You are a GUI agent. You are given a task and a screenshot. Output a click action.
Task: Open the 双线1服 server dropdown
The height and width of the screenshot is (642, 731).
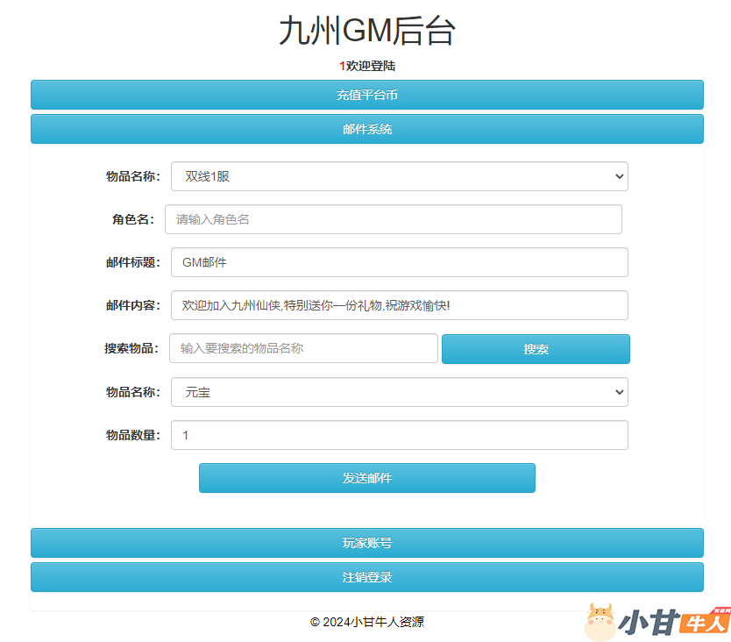click(399, 176)
